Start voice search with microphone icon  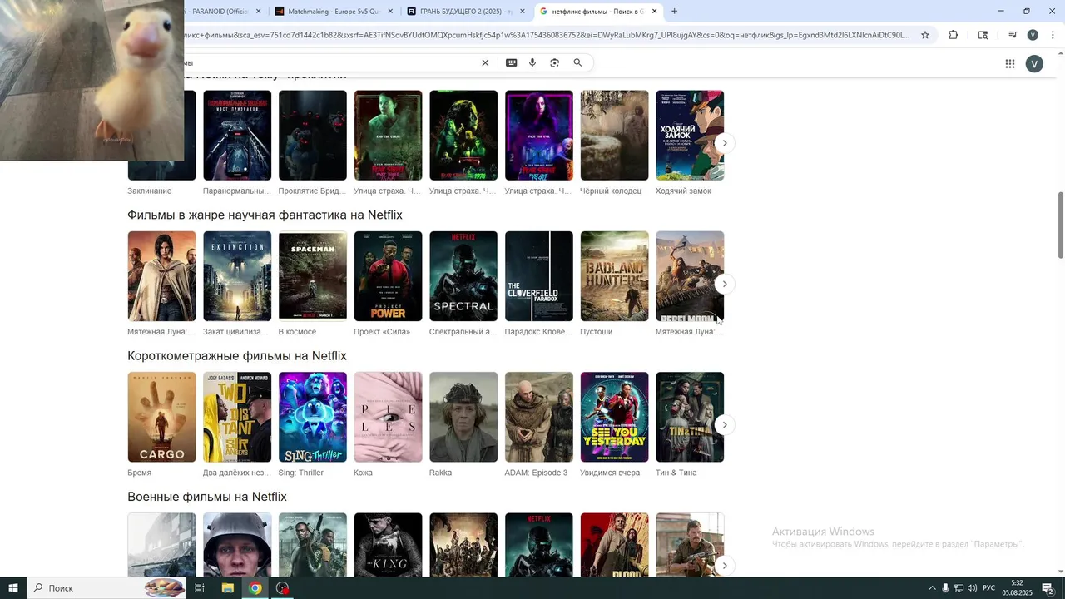[x=532, y=63]
